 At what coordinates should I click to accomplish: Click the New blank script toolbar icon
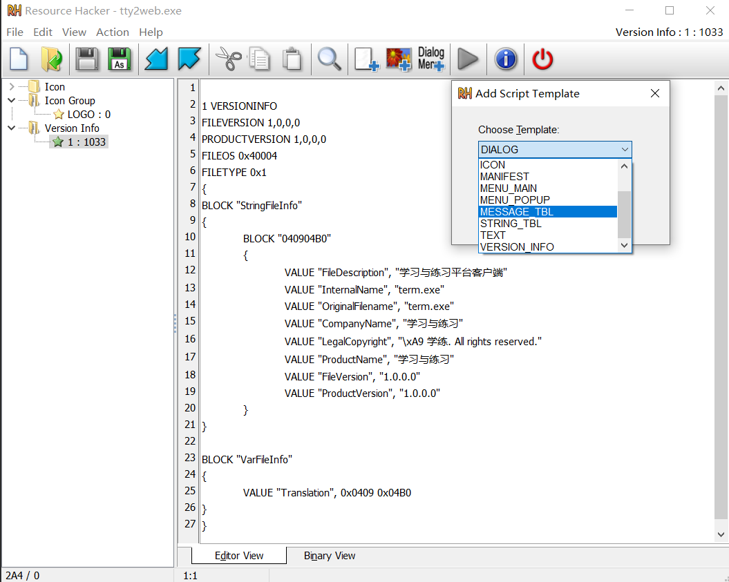pos(19,59)
